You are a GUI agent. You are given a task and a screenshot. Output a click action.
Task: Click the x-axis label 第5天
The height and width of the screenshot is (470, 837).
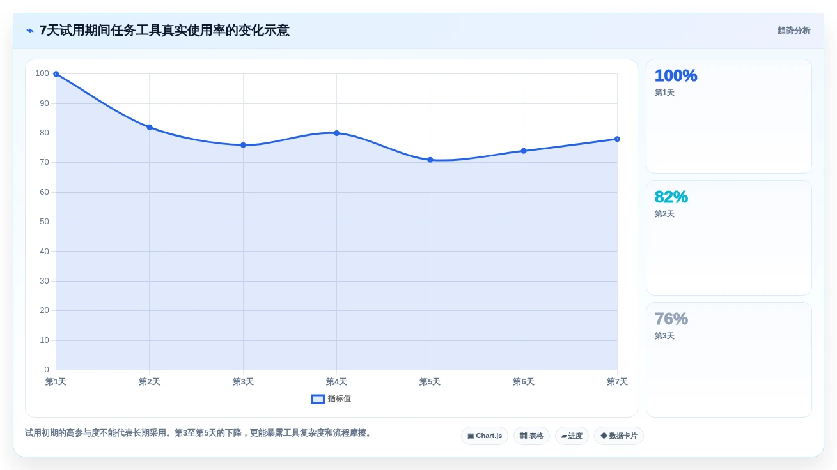tap(430, 382)
